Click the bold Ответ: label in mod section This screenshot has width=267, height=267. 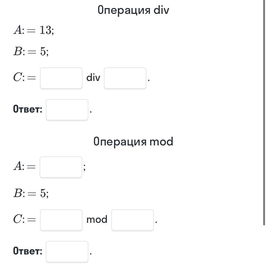click(x=28, y=251)
